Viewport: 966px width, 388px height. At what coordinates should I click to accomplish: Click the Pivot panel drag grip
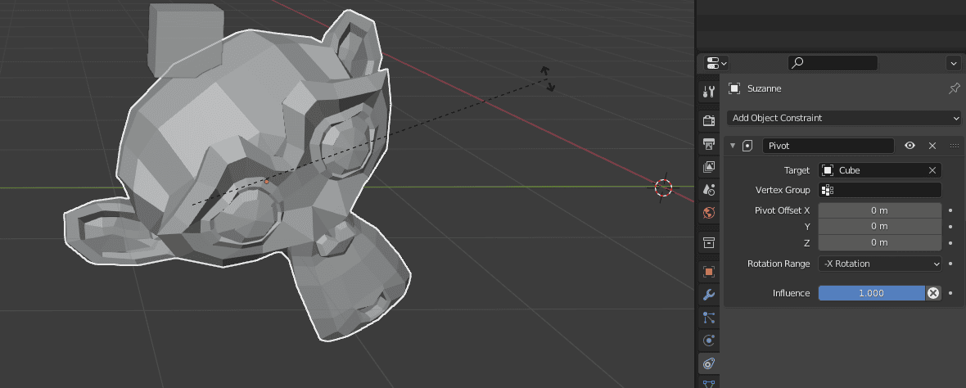click(x=955, y=146)
